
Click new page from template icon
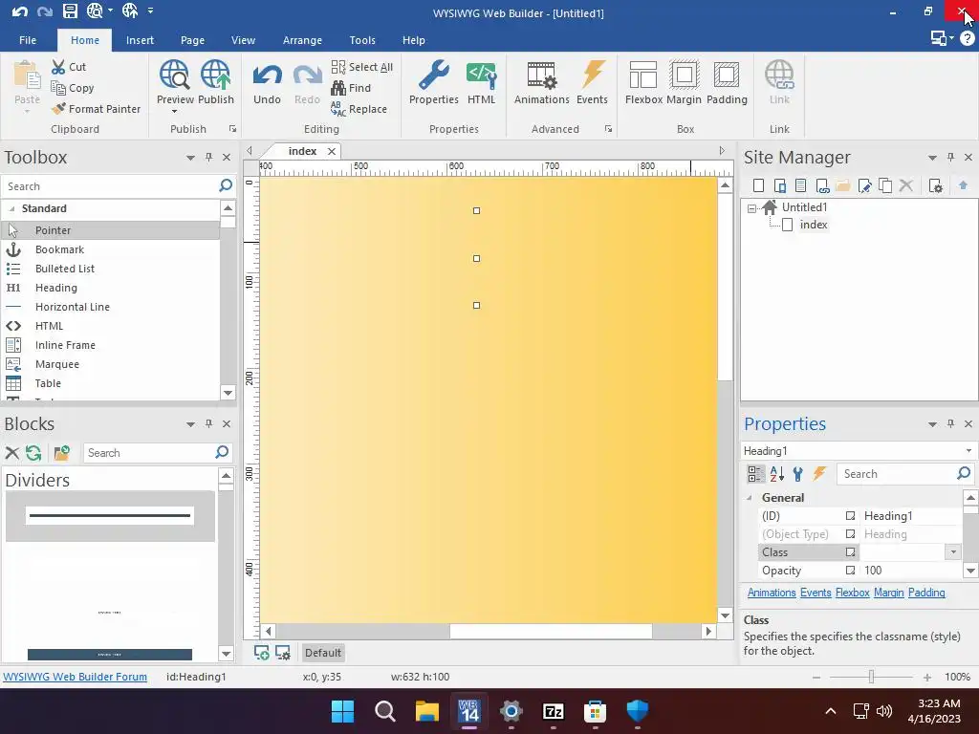[x=800, y=185]
